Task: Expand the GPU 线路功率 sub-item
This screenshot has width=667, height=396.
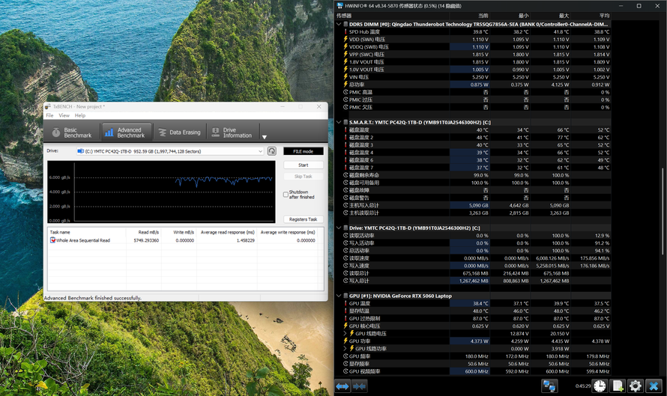Action: tap(345, 348)
